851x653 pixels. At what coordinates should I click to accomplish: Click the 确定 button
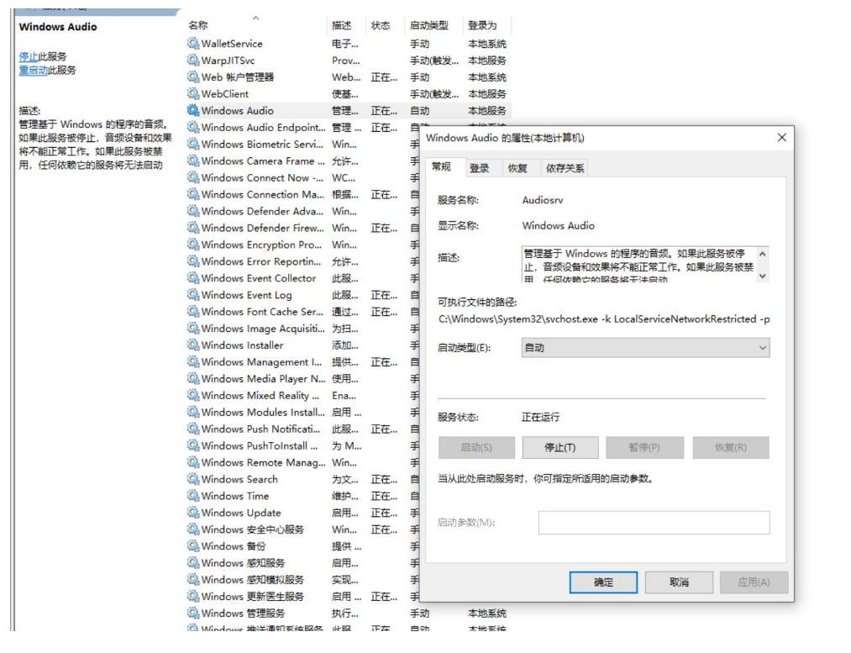click(603, 582)
